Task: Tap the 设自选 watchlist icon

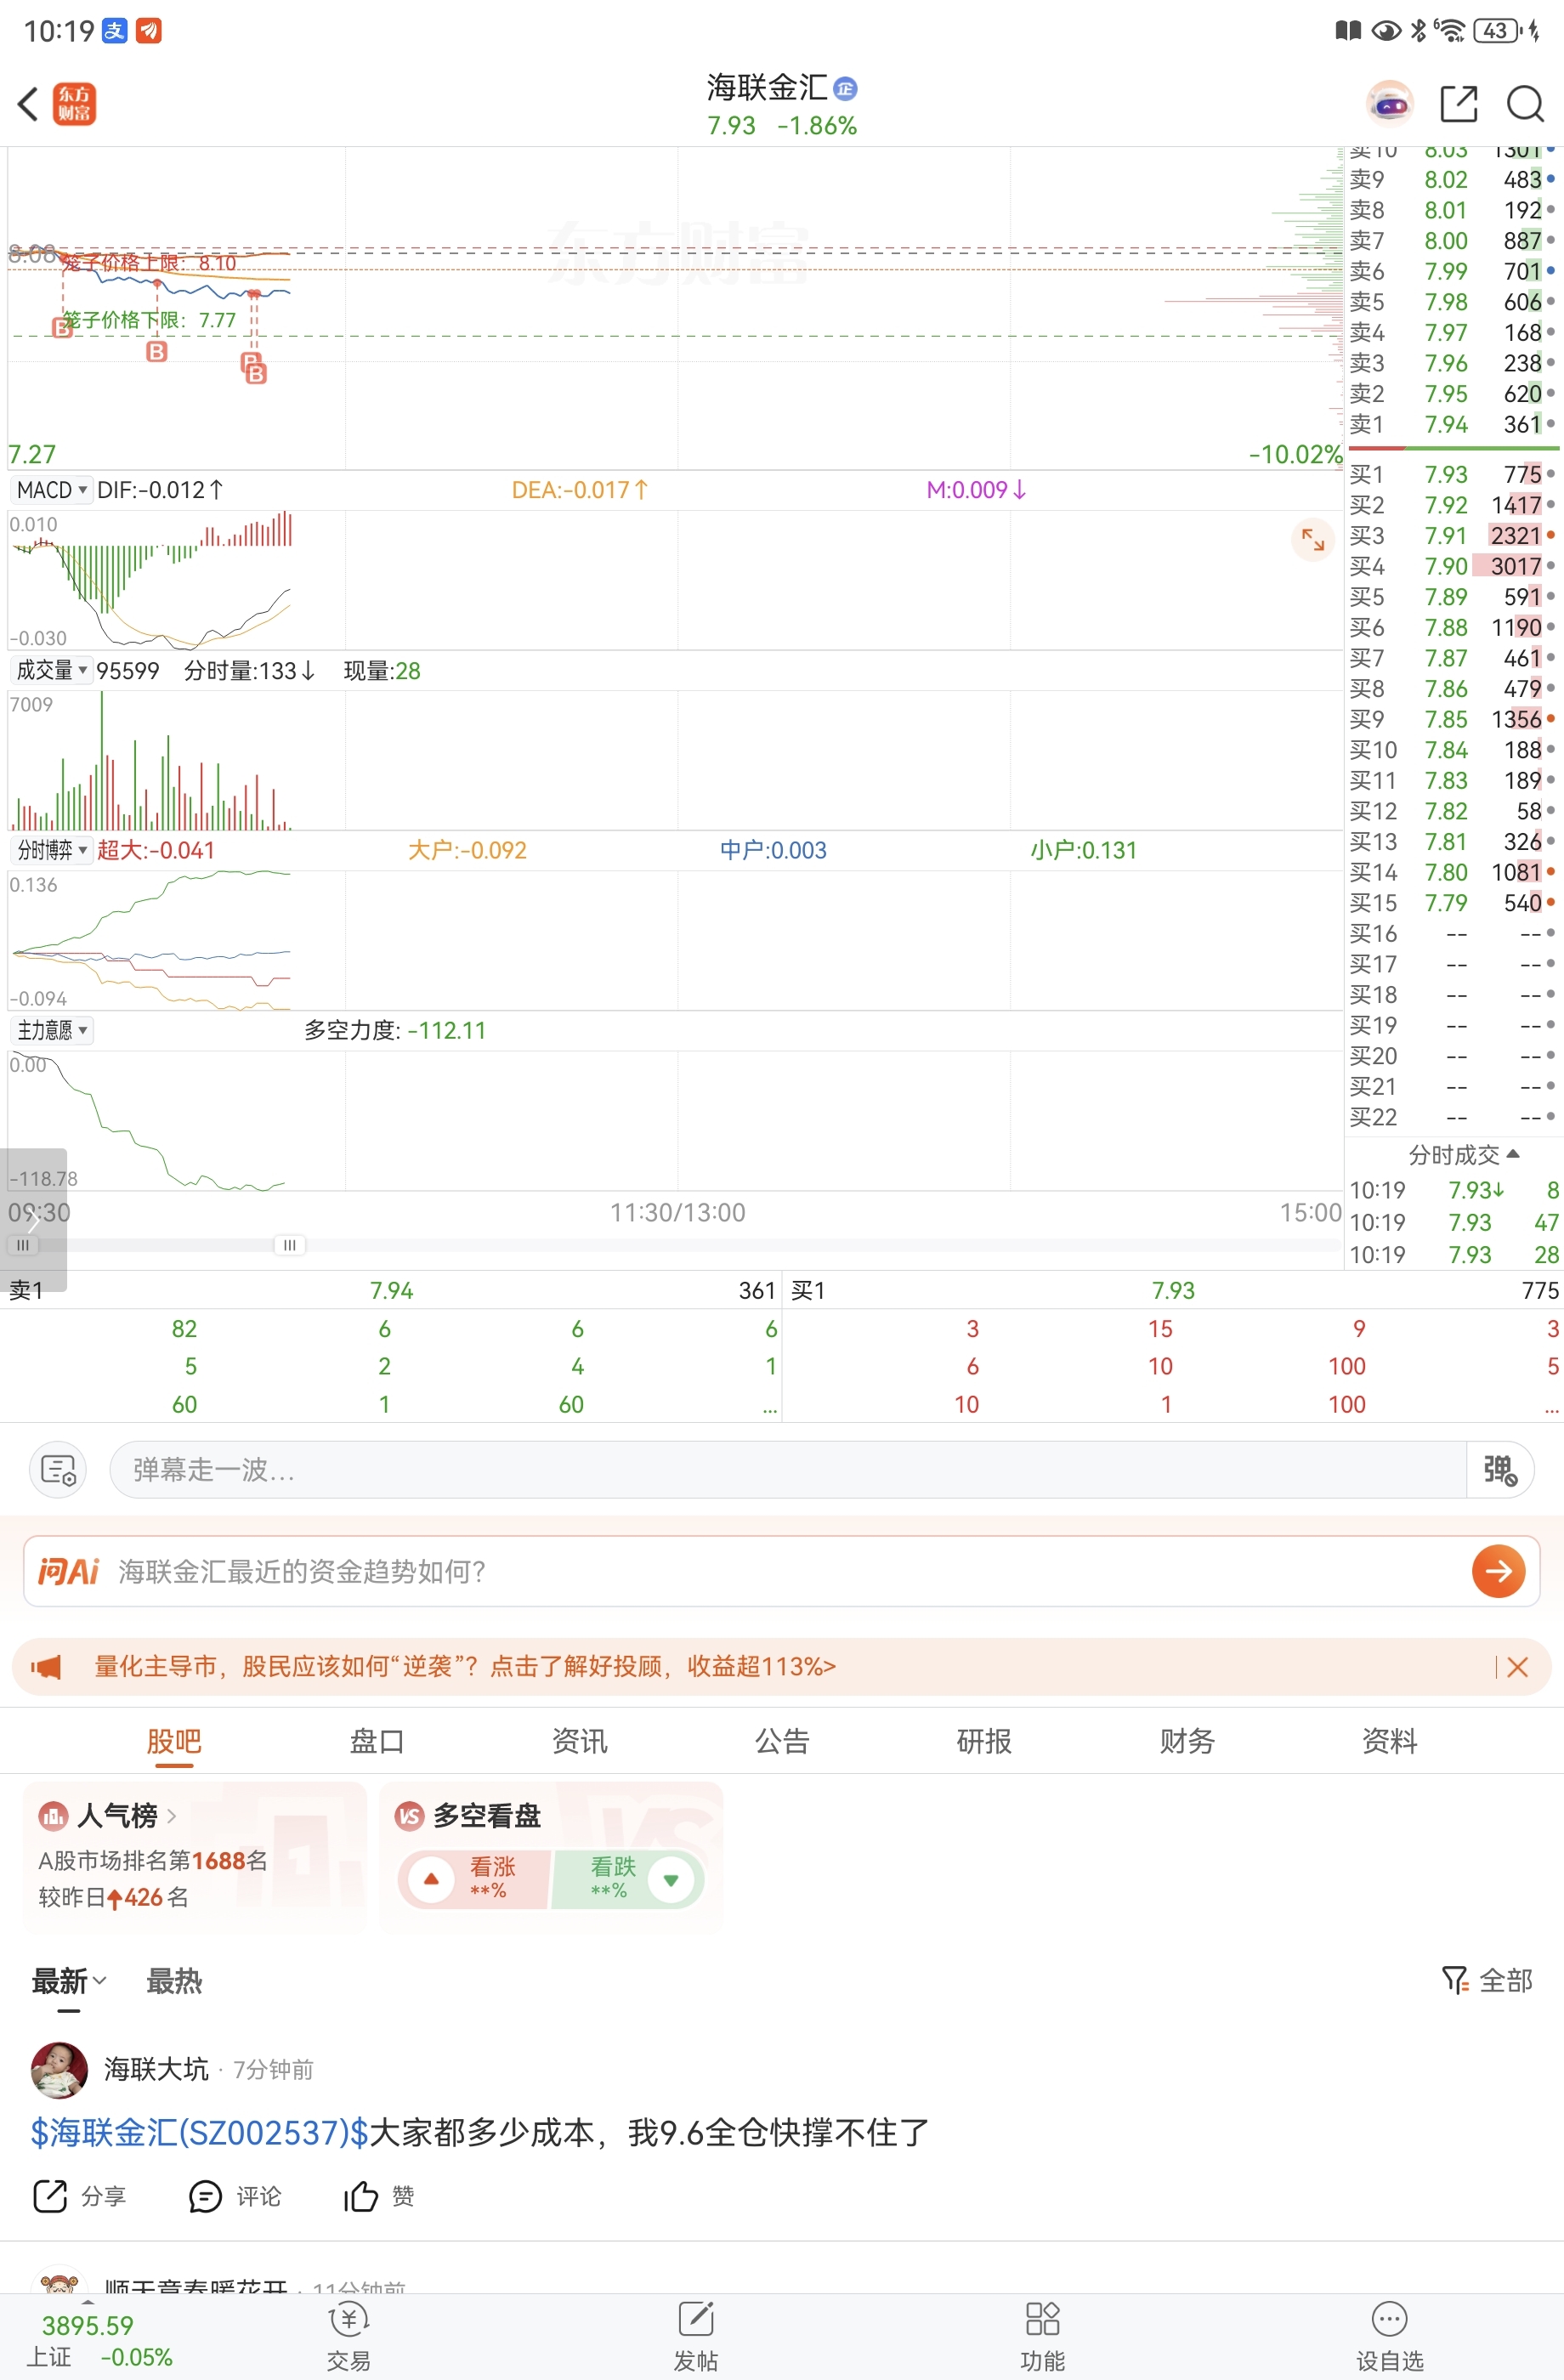Action: 1389,2319
